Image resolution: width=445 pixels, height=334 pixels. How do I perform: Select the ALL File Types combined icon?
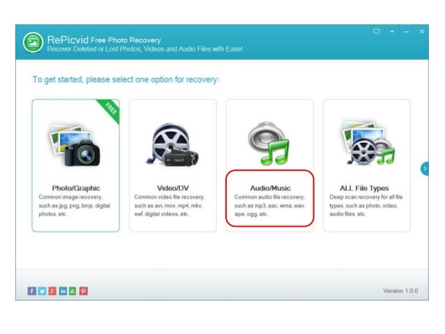pyautogui.click(x=368, y=143)
